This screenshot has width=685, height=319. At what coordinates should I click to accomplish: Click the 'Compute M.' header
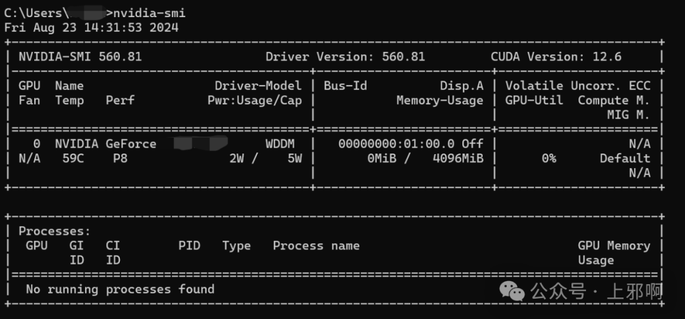point(614,100)
